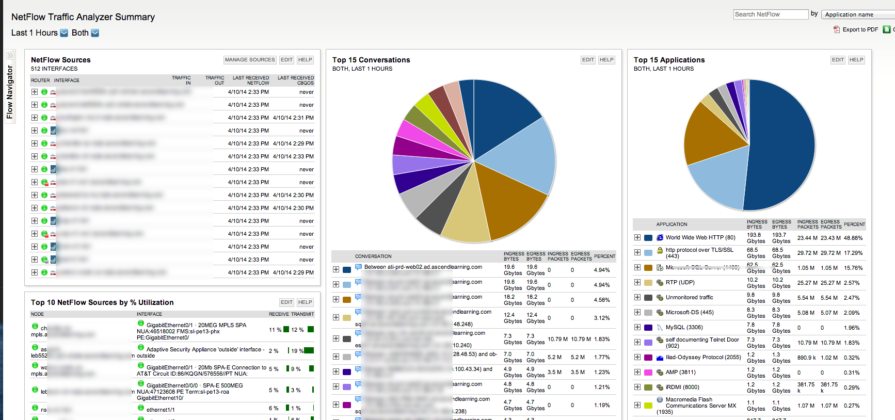This screenshot has height=420, width=895.
Task: Click the World Wide Web HTTP globe icon
Action: tap(660, 238)
